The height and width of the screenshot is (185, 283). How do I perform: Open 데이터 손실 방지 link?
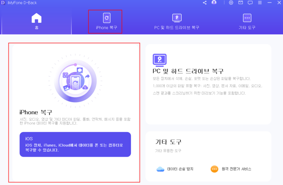tap(180, 169)
